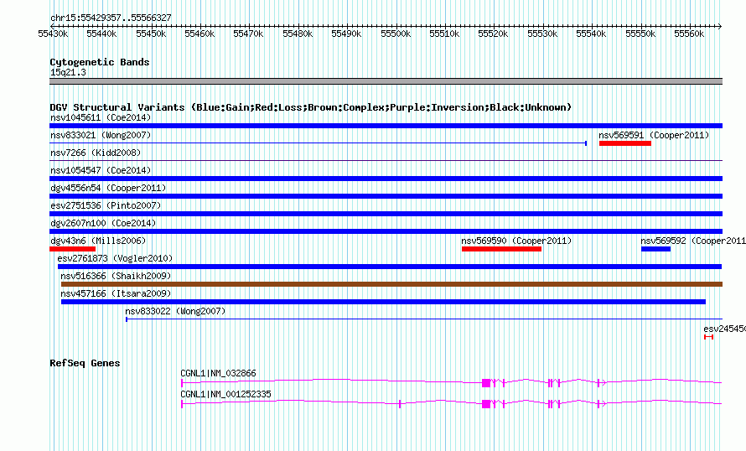
Task: Select the blue dgv4556n54 gain bar
Action: pos(386,196)
